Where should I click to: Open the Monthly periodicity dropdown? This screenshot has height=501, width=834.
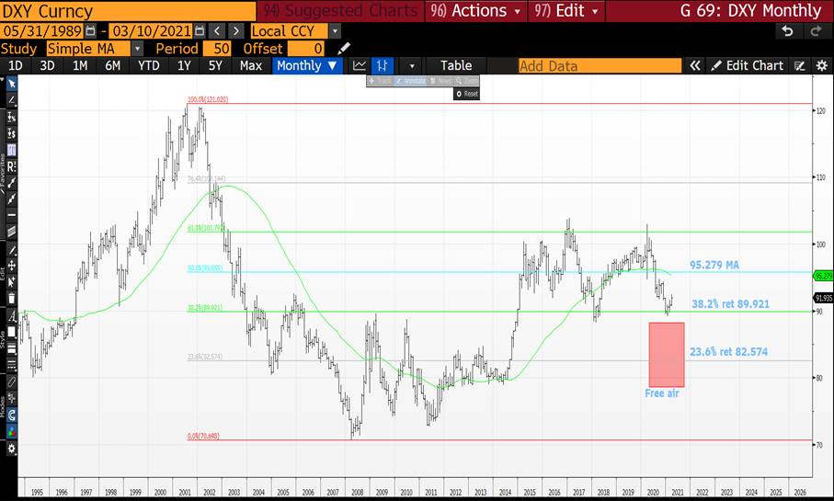307,66
